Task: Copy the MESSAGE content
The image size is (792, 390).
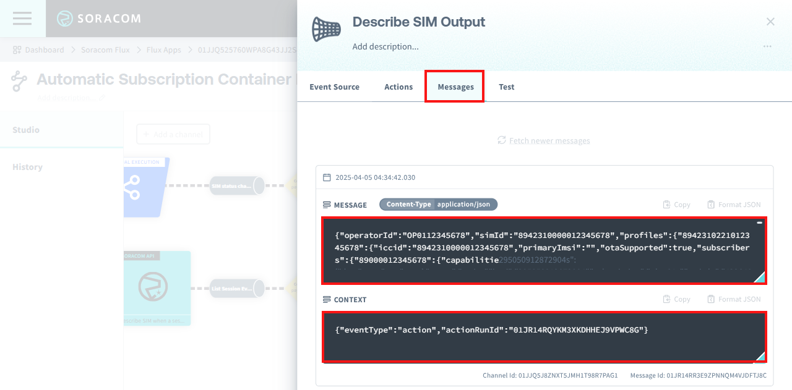Action: click(x=676, y=205)
